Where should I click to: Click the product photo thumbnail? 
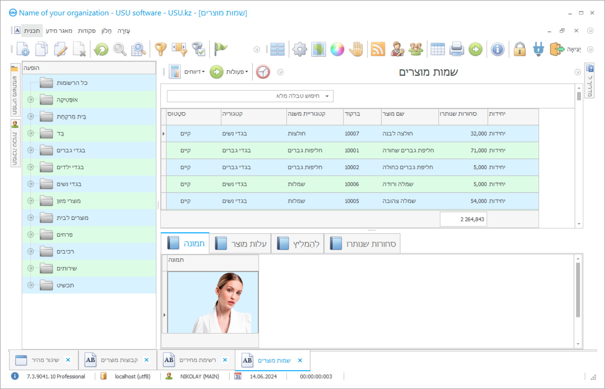(x=213, y=302)
